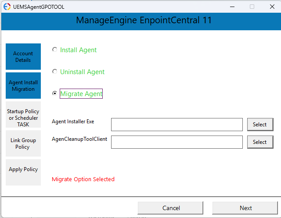This screenshot has height=218, width=281.
Task: Open the Account Details step
Action: click(23, 57)
